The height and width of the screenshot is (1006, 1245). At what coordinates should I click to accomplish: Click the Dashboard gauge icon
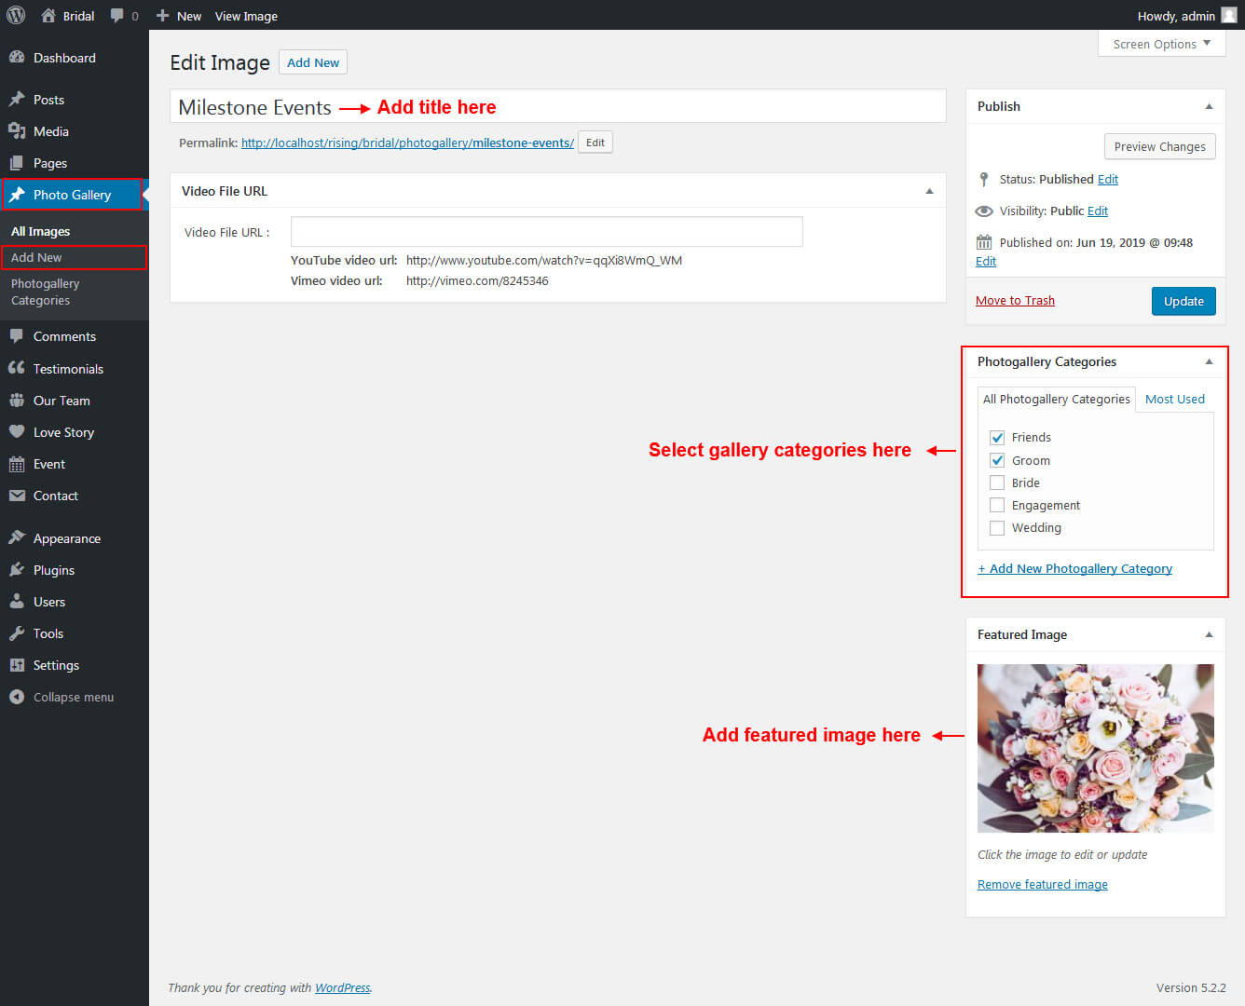pos(17,58)
